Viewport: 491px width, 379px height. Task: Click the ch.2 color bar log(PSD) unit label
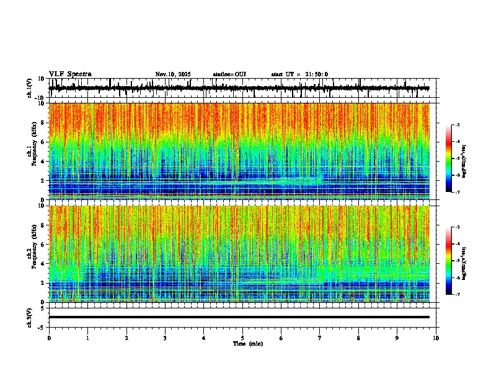pos(464,263)
